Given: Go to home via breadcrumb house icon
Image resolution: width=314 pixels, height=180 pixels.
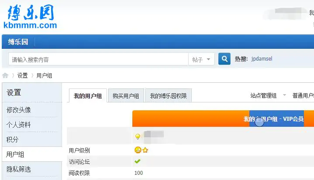Looking at the screenshot, I should point(5,75).
